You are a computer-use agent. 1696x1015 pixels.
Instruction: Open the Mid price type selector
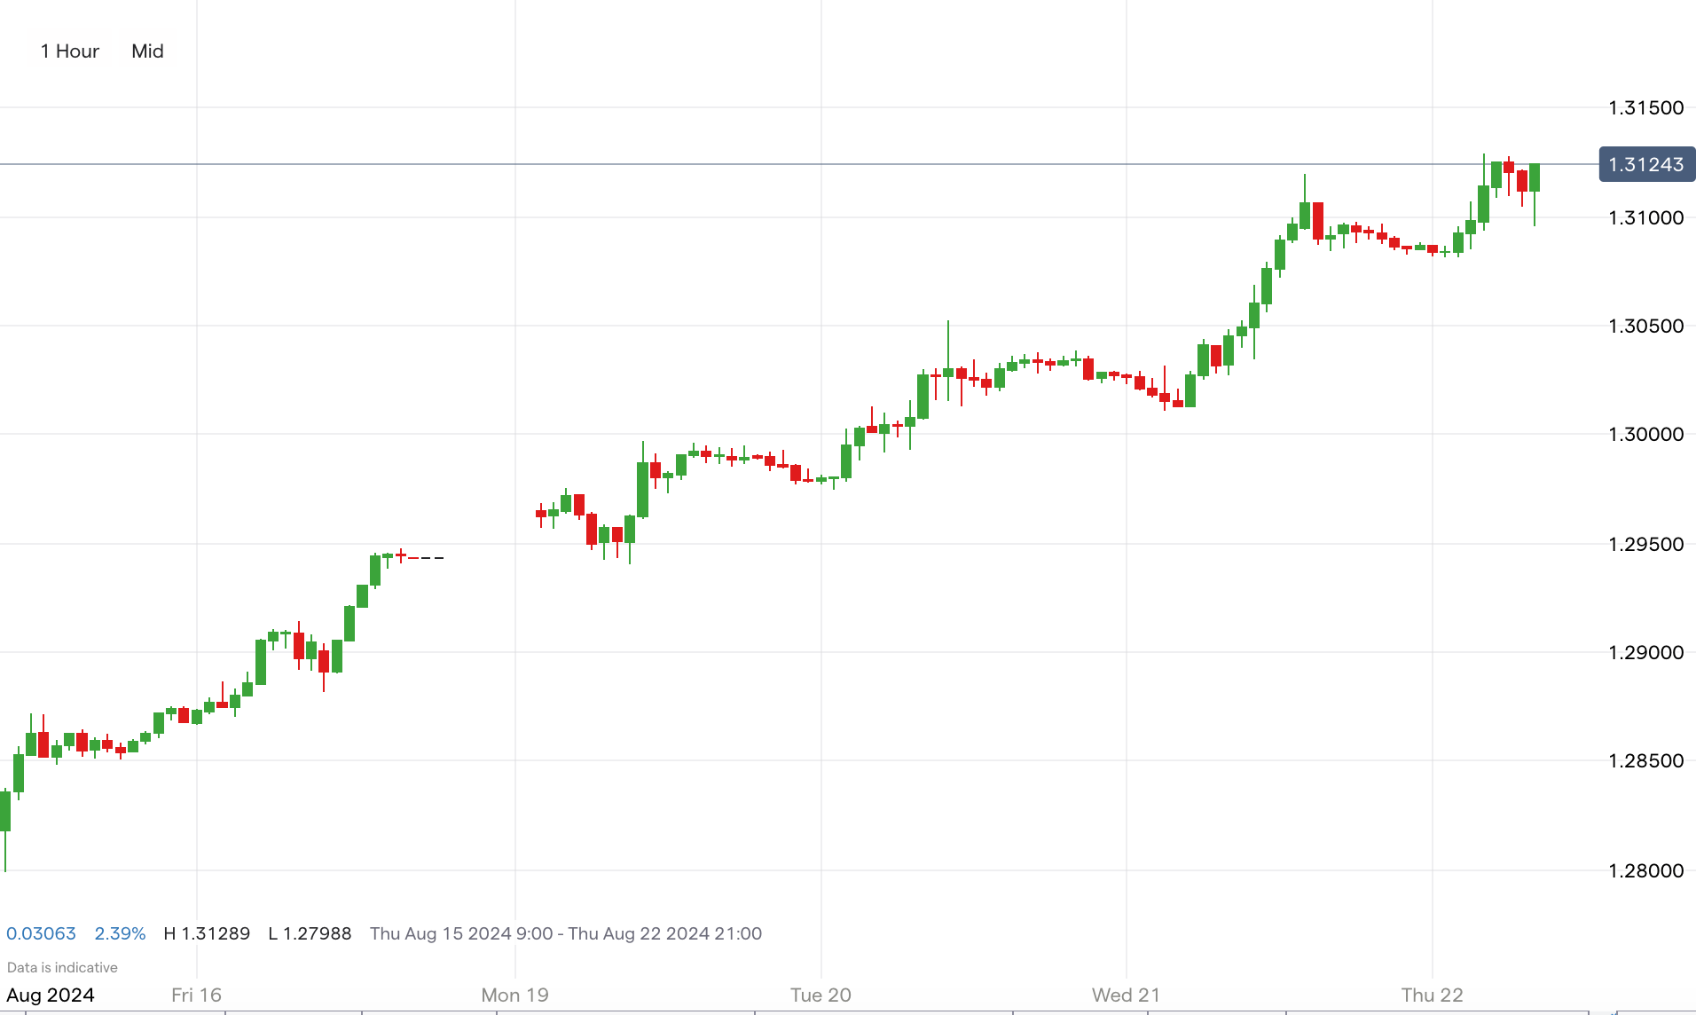[147, 51]
